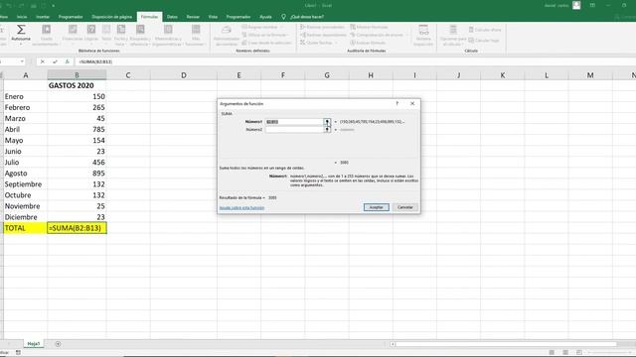Screen dimensions: 636x357
Task: Open Matemáticas y trigonométricas functions icon
Action: click(168, 29)
